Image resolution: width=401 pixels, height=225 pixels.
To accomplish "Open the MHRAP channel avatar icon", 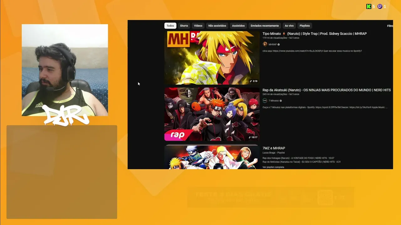I will 265,44.
